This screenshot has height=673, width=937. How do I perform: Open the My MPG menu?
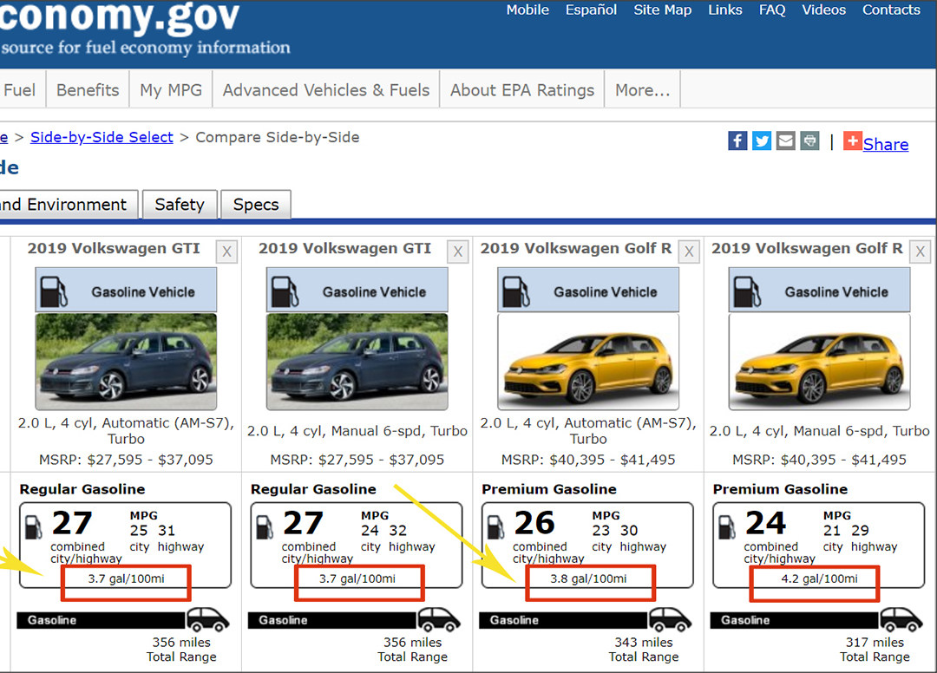click(169, 90)
